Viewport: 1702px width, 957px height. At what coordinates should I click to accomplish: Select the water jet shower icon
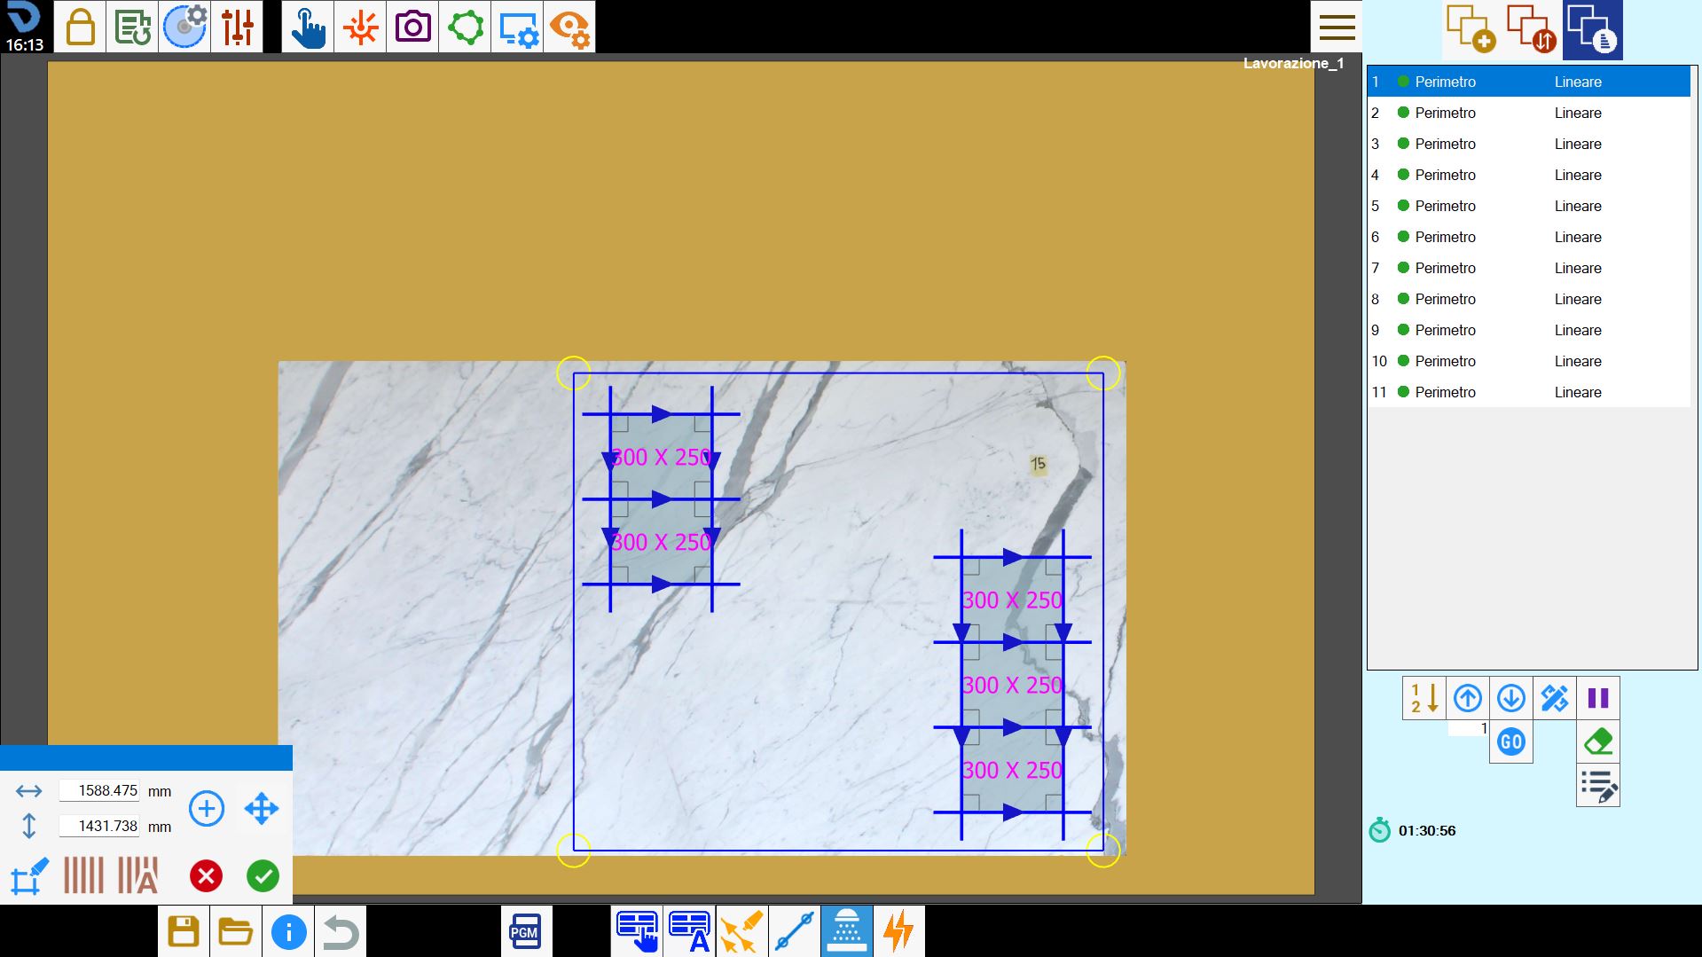click(x=847, y=931)
